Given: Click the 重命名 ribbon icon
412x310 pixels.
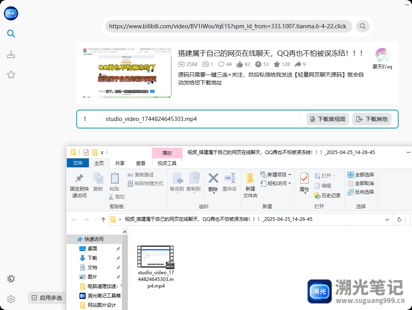Looking at the screenshot, I should coord(230,178).
